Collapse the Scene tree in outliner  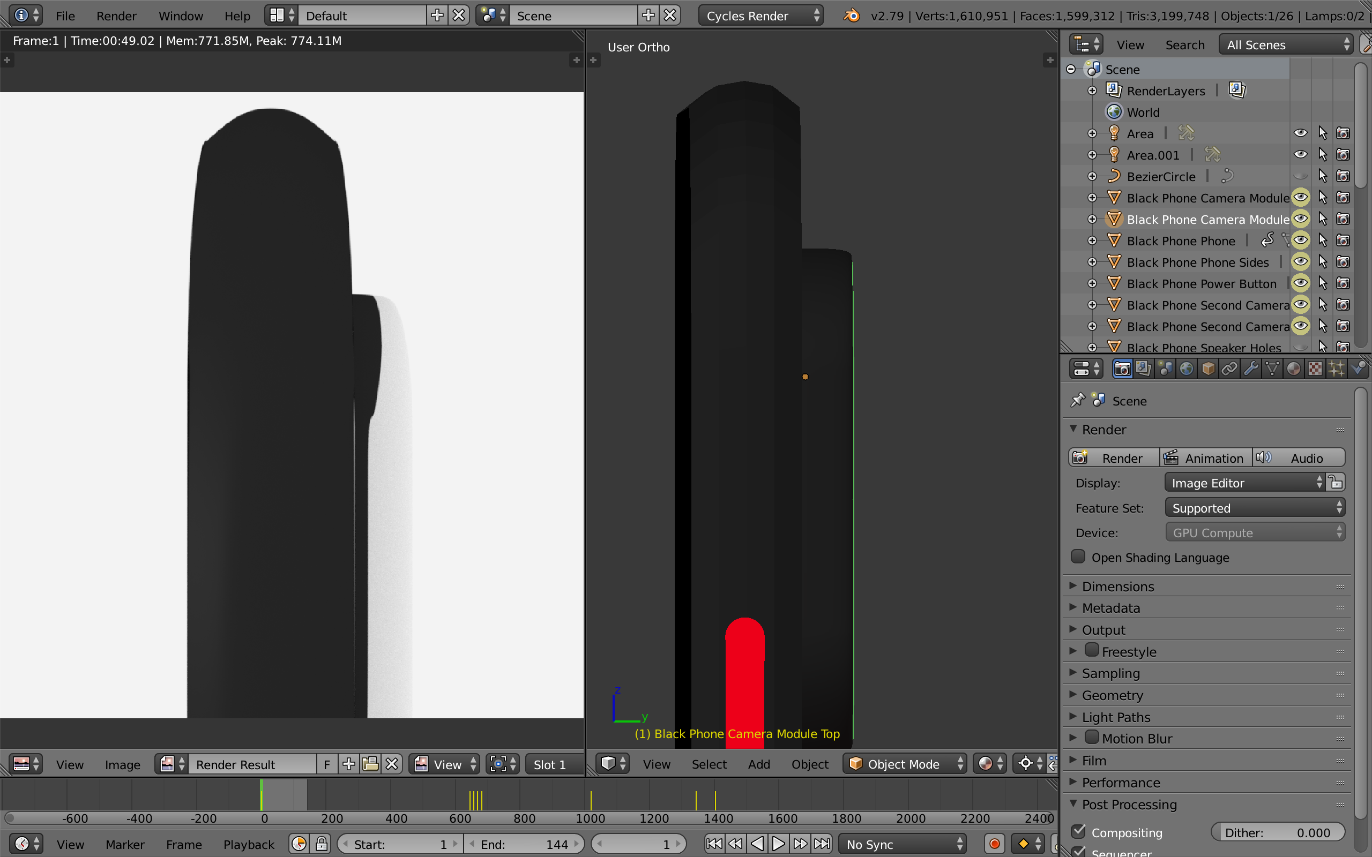tap(1070, 69)
